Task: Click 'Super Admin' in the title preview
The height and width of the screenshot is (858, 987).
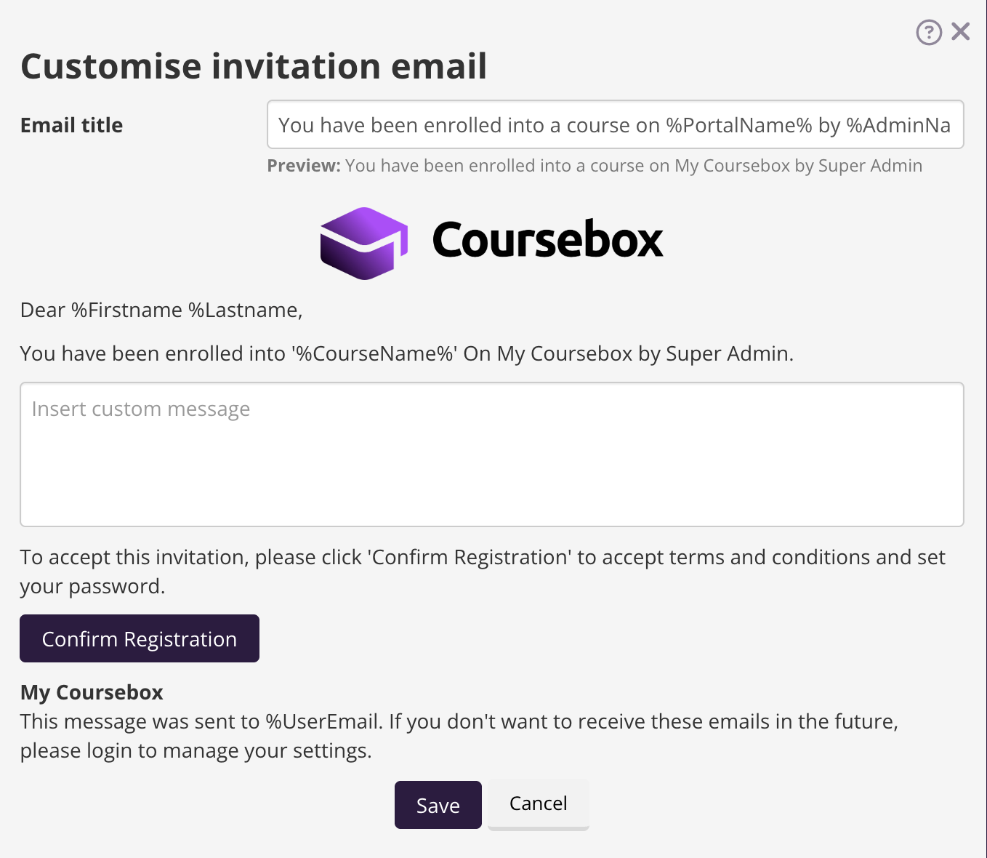Action: [x=870, y=166]
